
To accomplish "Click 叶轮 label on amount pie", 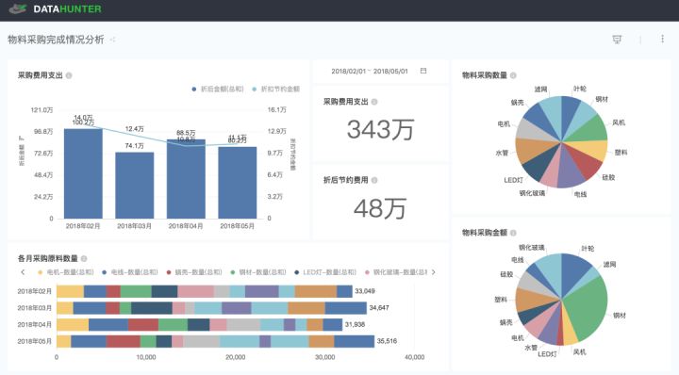I will 588,248.
